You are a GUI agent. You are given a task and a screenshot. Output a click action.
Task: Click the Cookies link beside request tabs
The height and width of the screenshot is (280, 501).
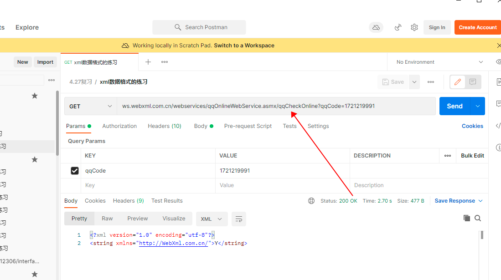click(472, 126)
